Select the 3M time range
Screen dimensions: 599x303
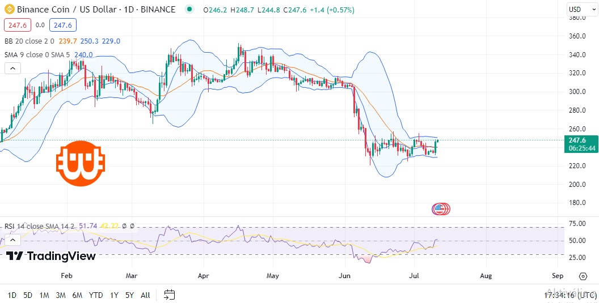point(61,295)
